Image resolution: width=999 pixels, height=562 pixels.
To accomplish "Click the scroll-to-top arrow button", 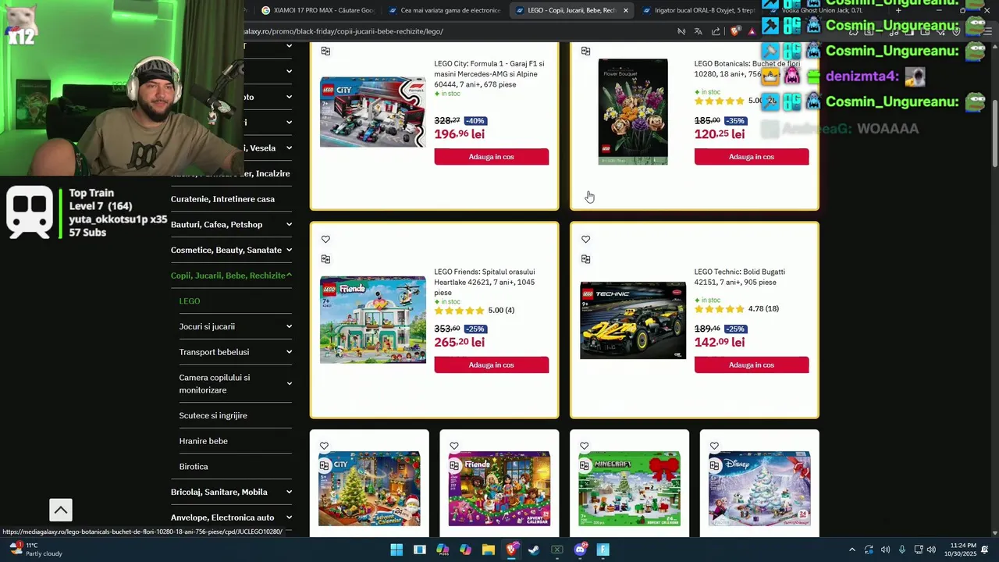I will click(61, 510).
